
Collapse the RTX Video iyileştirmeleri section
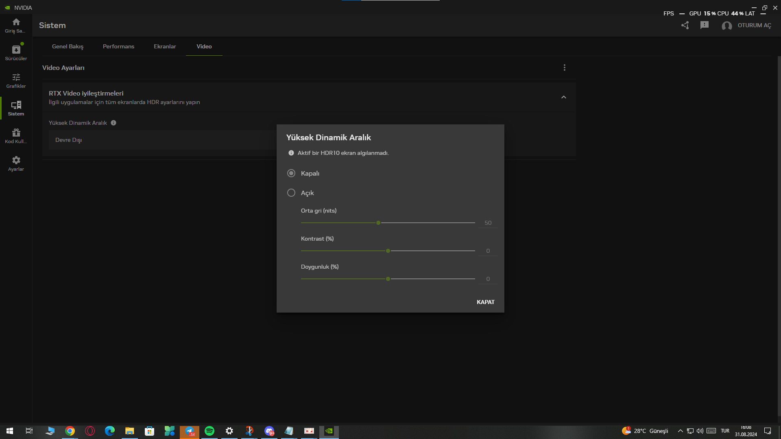pyautogui.click(x=563, y=97)
